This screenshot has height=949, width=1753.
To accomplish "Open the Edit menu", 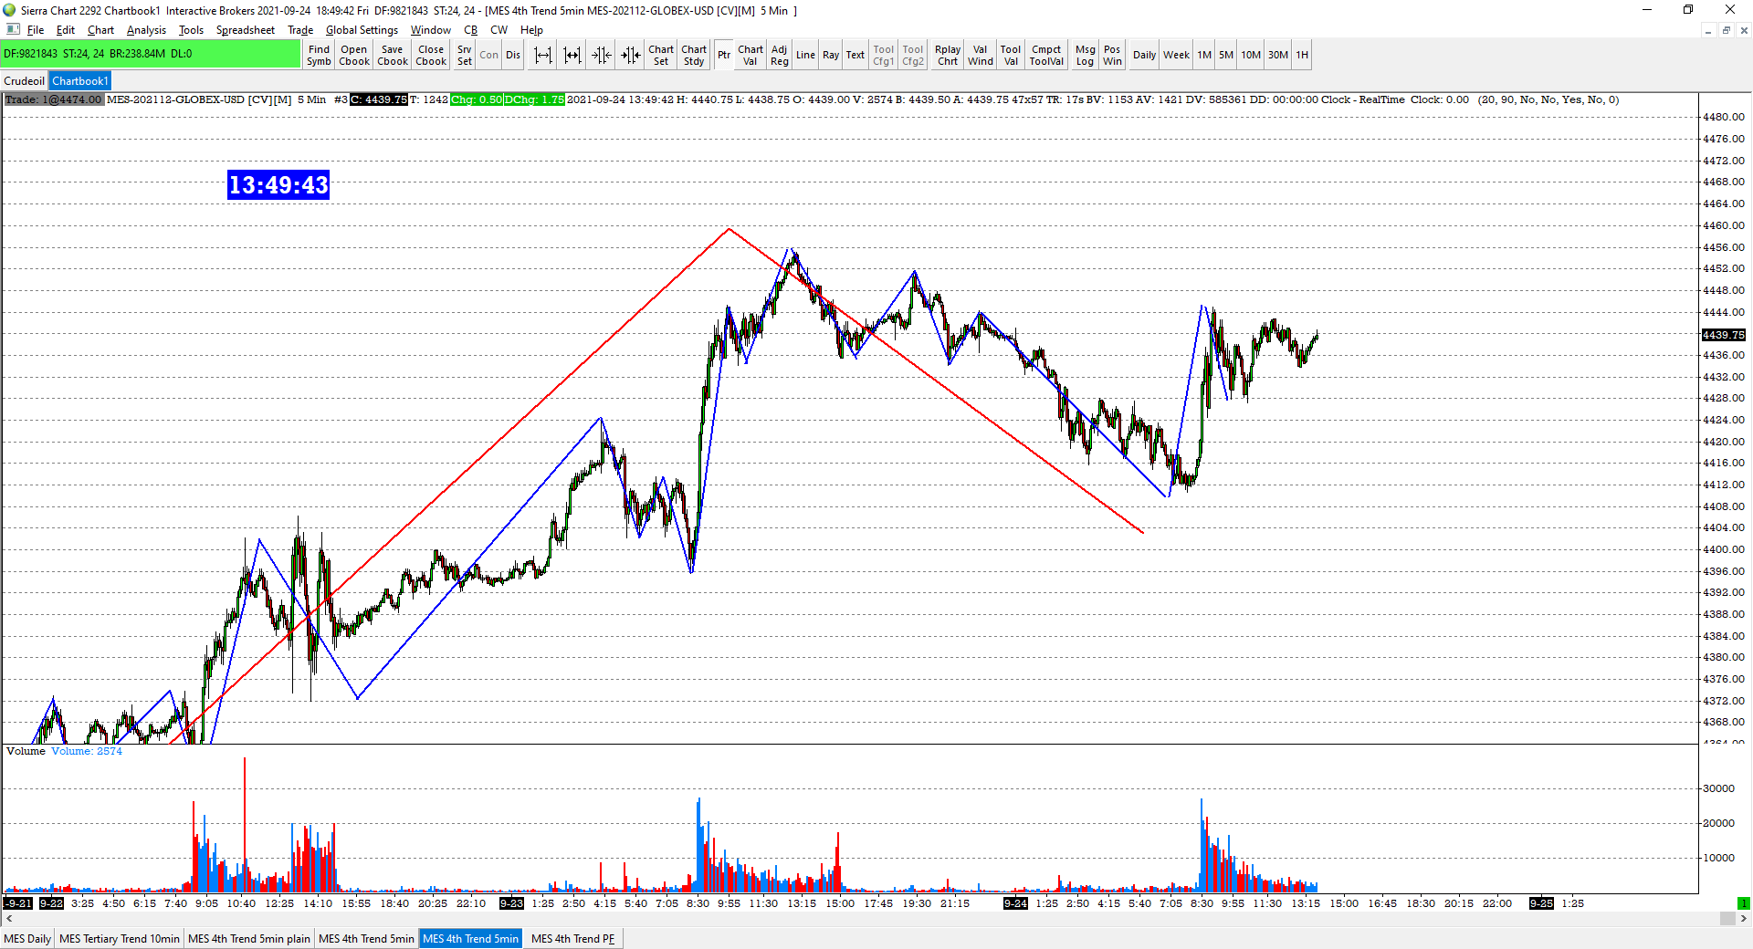I will coord(66,30).
